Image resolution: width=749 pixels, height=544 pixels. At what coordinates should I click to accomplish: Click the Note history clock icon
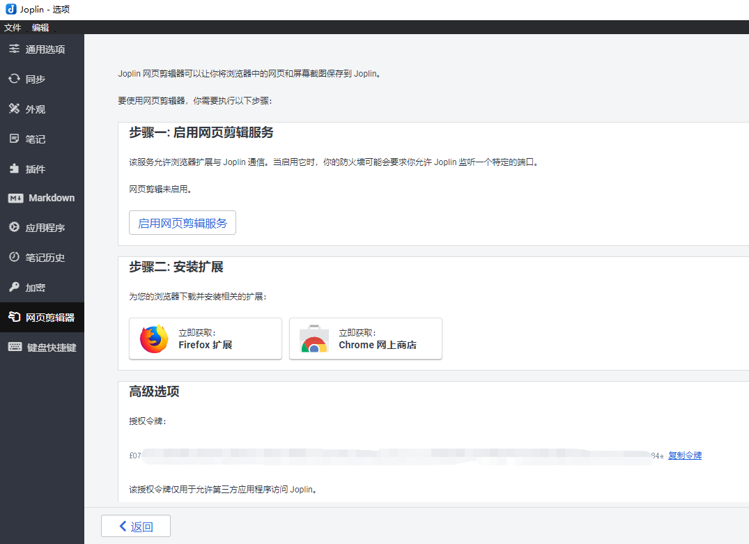point(15,257)
